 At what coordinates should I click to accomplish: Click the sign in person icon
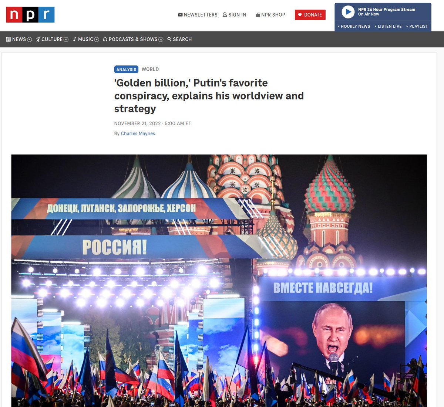click(225, 15)
